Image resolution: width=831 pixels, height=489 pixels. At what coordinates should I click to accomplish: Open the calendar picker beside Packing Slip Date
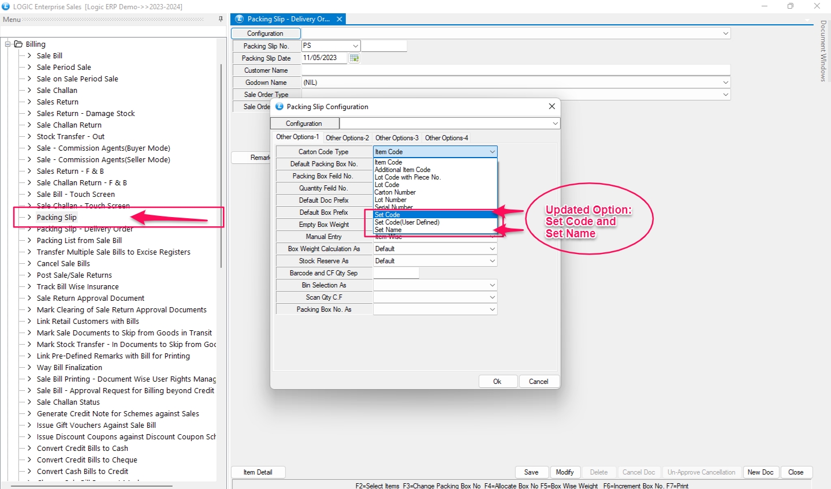pos(354,58)
